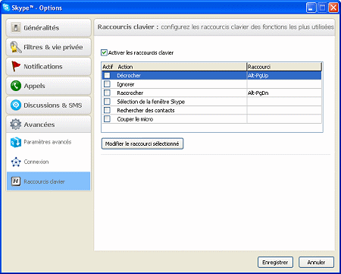The height and width of the screenshot is (274, 341).
Task: Select Rechercher des contacts row text
Action: (145, 110)
